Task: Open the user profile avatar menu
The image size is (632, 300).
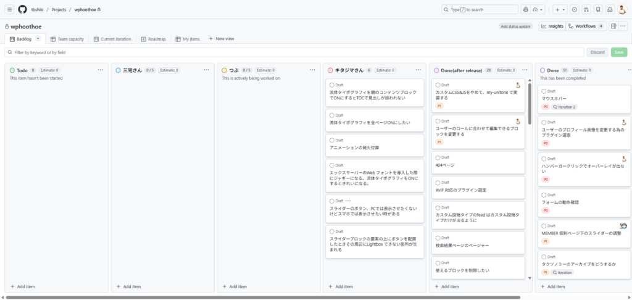Action: pyautogui.click(x=622, y=9)
